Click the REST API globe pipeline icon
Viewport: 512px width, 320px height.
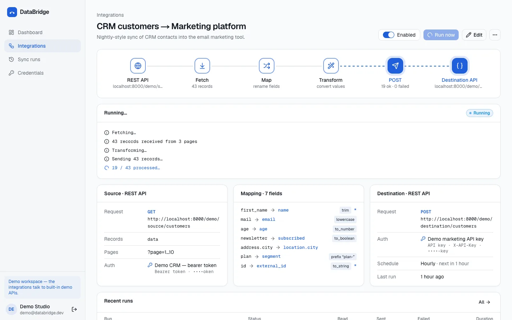(138, 66)
